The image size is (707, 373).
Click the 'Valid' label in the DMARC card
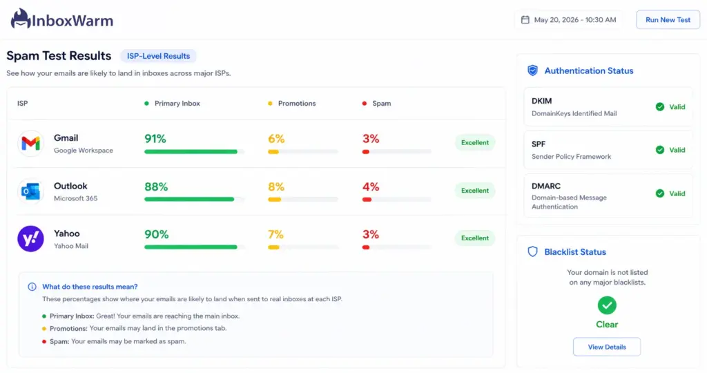click(x=677, y=193)
